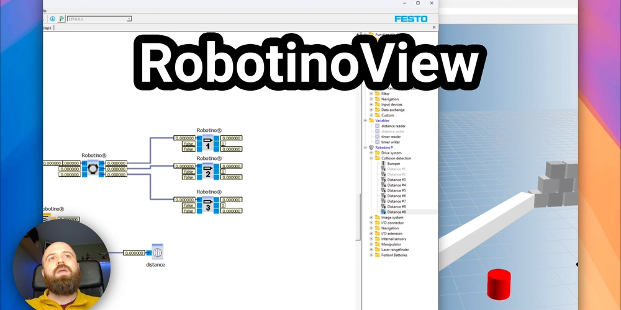Expand the Laser rangefinder folder
Viewport: 621px width, 310px height.
point(371,250)
